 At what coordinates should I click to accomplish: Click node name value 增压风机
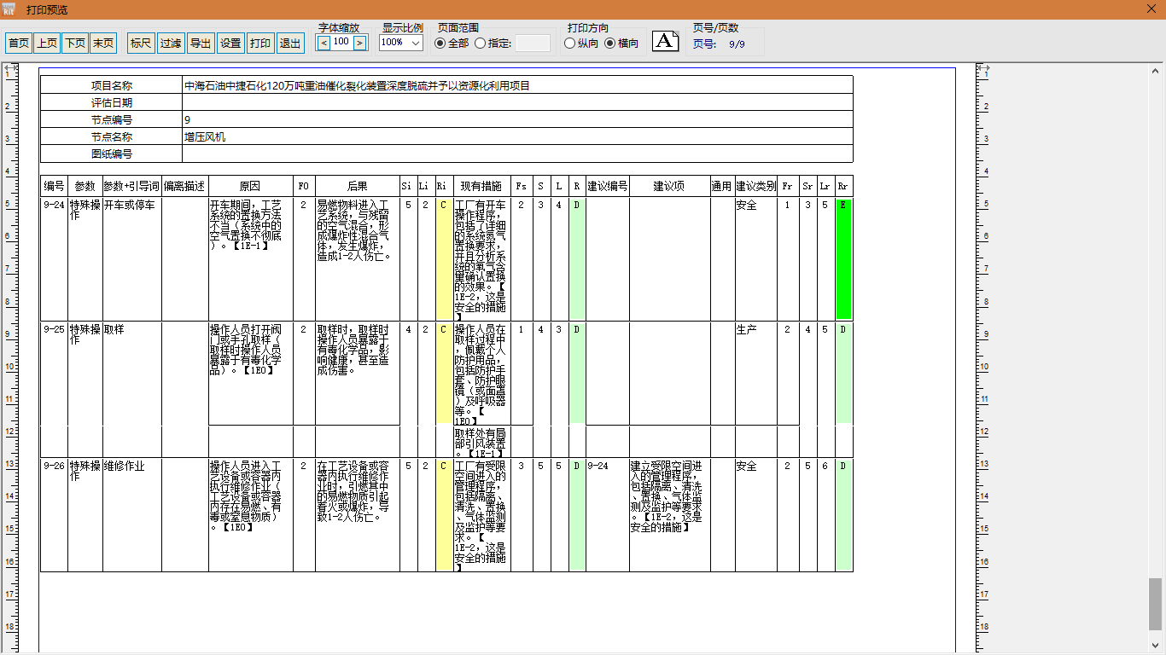click(205, 136)
